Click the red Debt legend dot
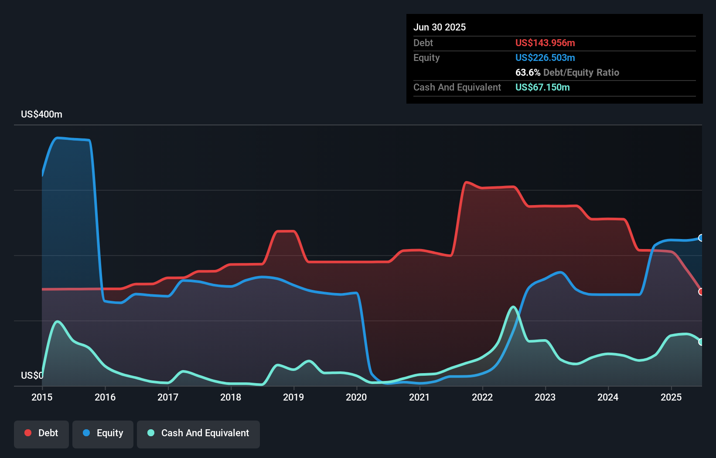 [x=28, y=433]
